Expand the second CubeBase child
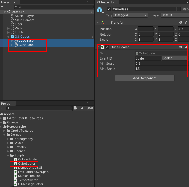This screenshot has height=187, width=189. 12,45
